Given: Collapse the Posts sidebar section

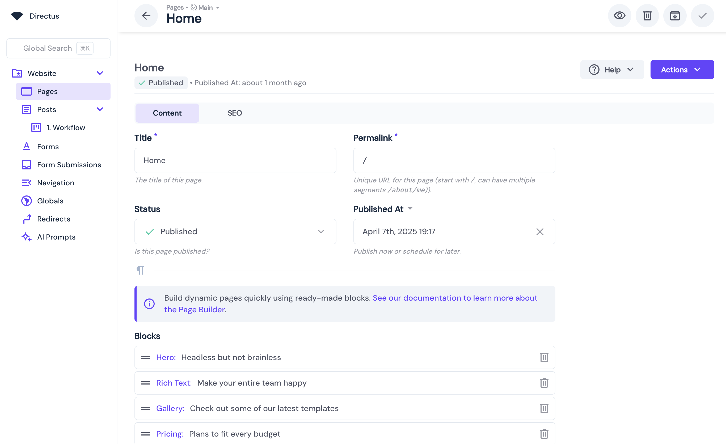Looking at the screenshot, I should pyautogui.click(x=100, y=109).
